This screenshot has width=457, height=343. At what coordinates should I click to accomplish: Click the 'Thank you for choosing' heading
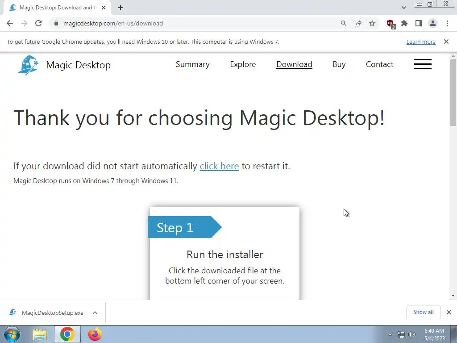(199, 118)
